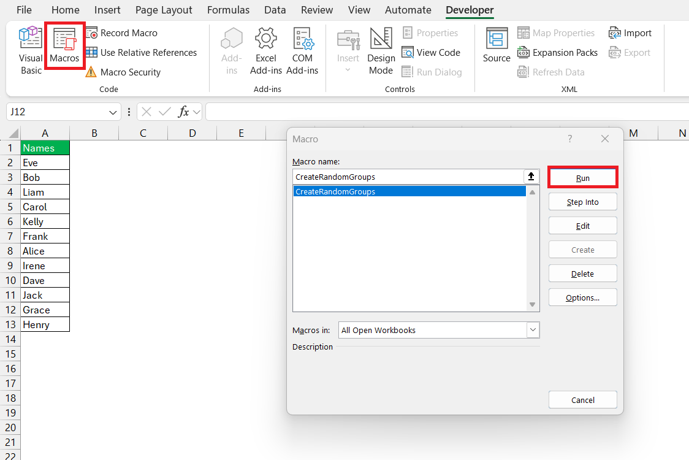Delete the selected macro
The image size is (689, 460).
pos(583,274)
